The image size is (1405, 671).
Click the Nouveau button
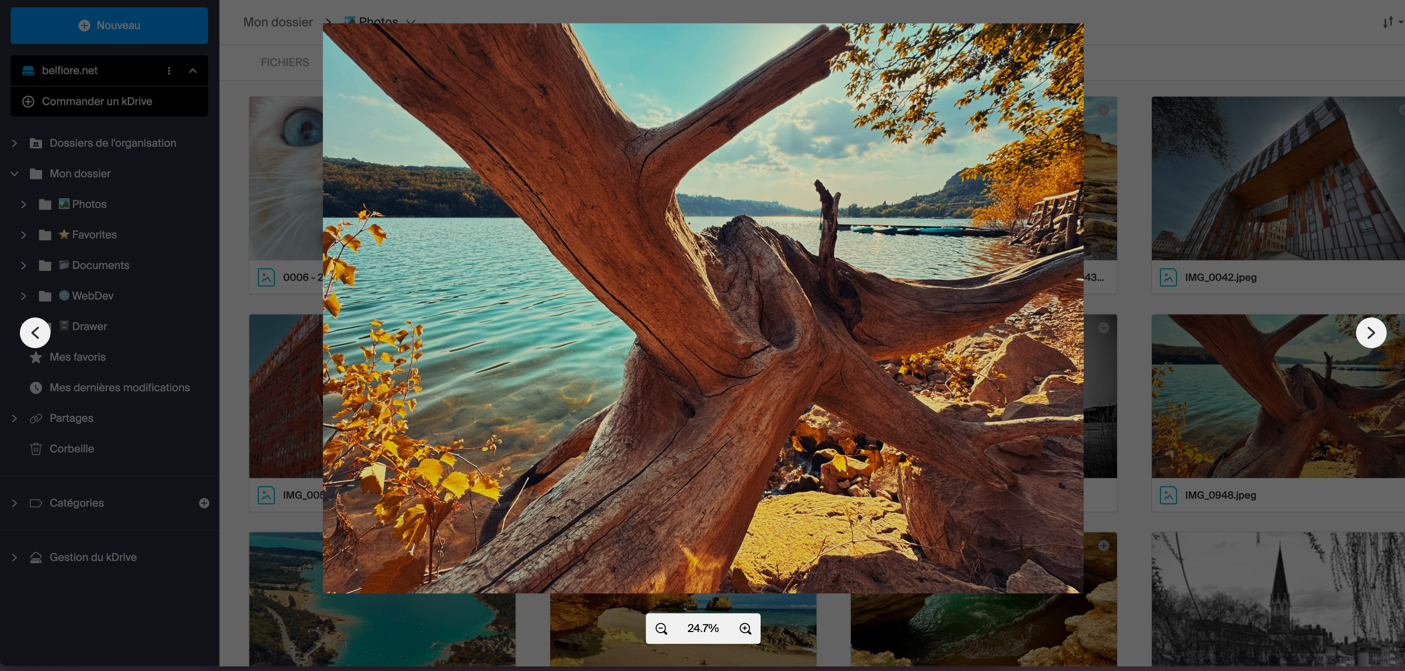pyautogui.click(x=109, y=25)
